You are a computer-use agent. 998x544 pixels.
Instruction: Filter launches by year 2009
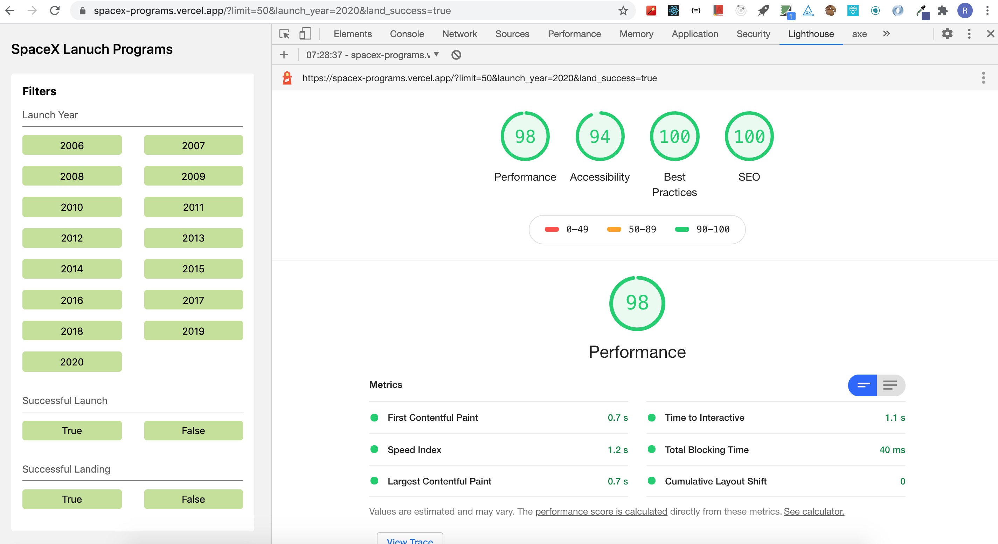[x=193, y=176]
